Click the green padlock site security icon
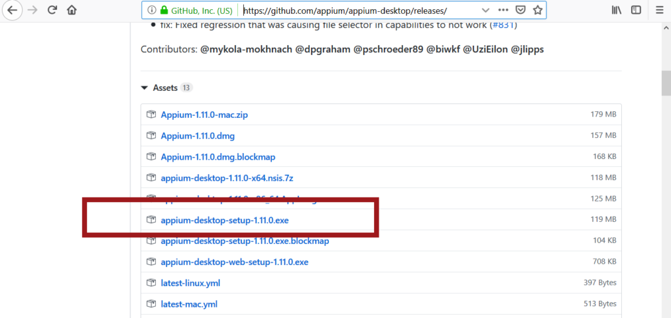The height and width of the screenshot is (318, 671). click(164, 10)
